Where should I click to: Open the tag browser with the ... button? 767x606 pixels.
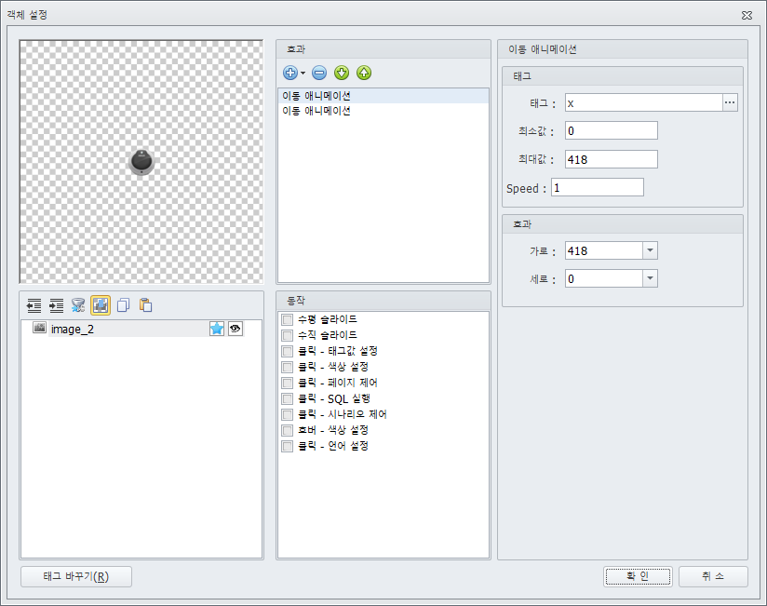click(x=730, y=102)
